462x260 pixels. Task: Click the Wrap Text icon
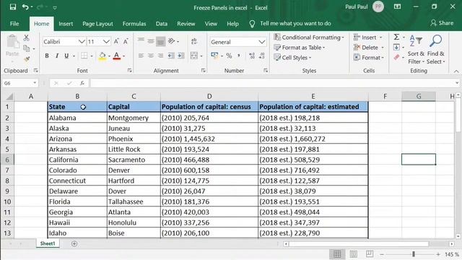(194, 41)
